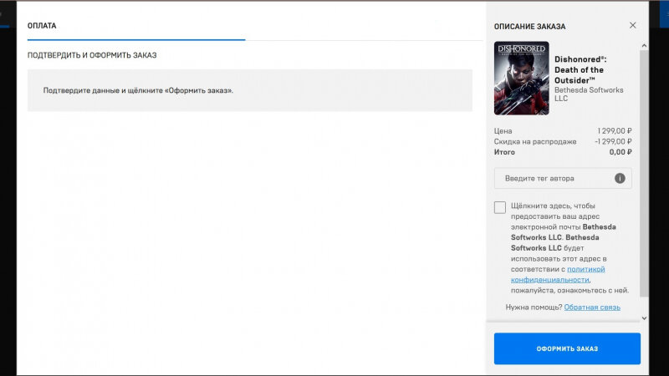Click the «Скидка на распродаже» label
The height and width of the screenshot is (376, 669).
tap(535, 141)
